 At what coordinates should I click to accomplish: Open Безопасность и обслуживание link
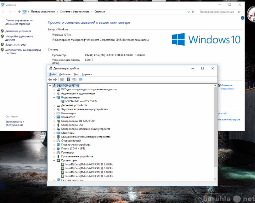click(15, 123)
